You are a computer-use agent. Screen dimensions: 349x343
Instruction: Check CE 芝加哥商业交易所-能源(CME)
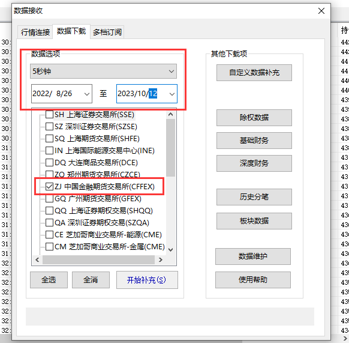point(49,235)
